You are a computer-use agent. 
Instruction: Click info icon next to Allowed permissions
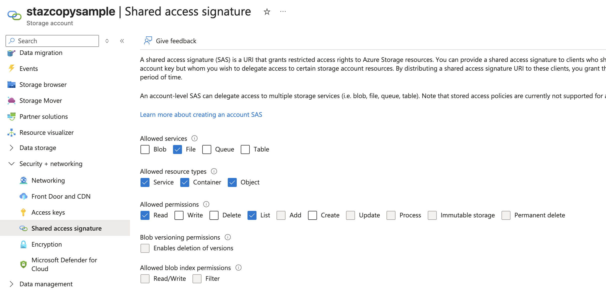pyautogui.click(x=206, y=204)
